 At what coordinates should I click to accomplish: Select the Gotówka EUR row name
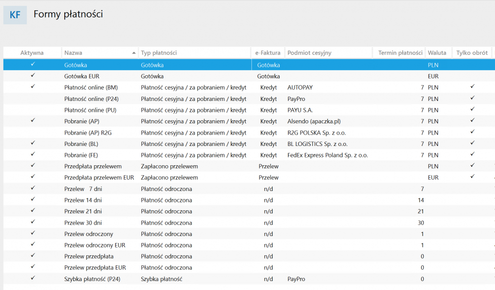(x=82, y=76)
